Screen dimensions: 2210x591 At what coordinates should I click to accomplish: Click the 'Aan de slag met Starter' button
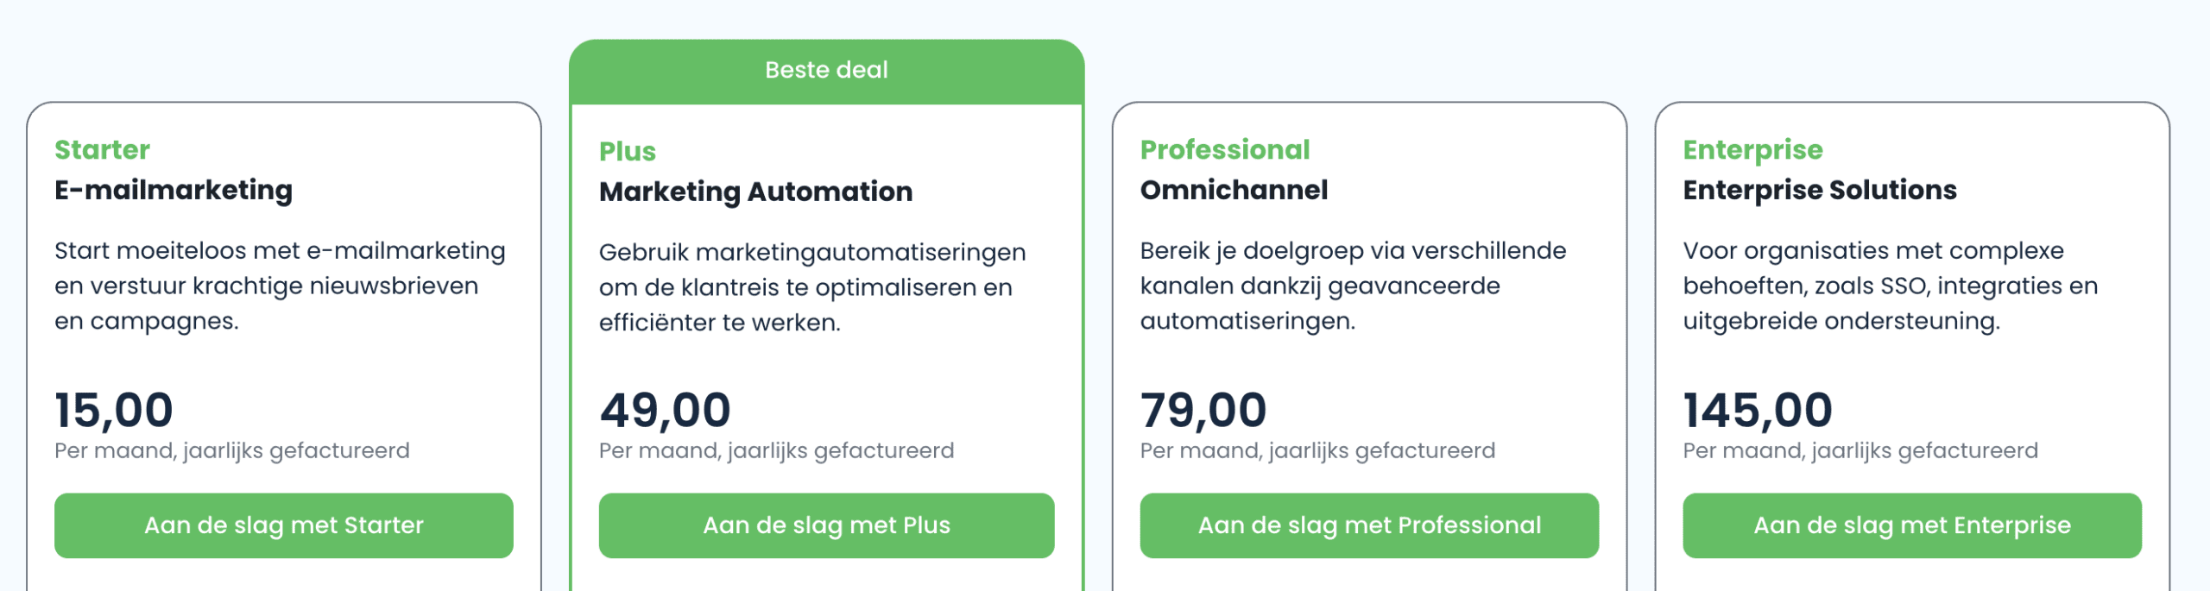point(285,525)
